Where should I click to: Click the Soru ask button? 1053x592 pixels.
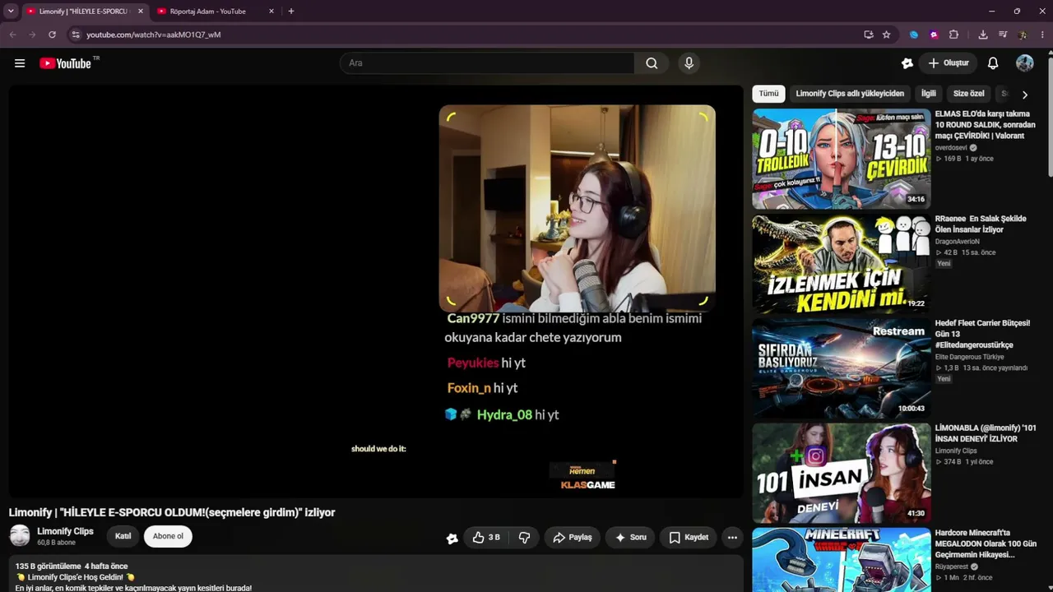click(x=630, y=538)
